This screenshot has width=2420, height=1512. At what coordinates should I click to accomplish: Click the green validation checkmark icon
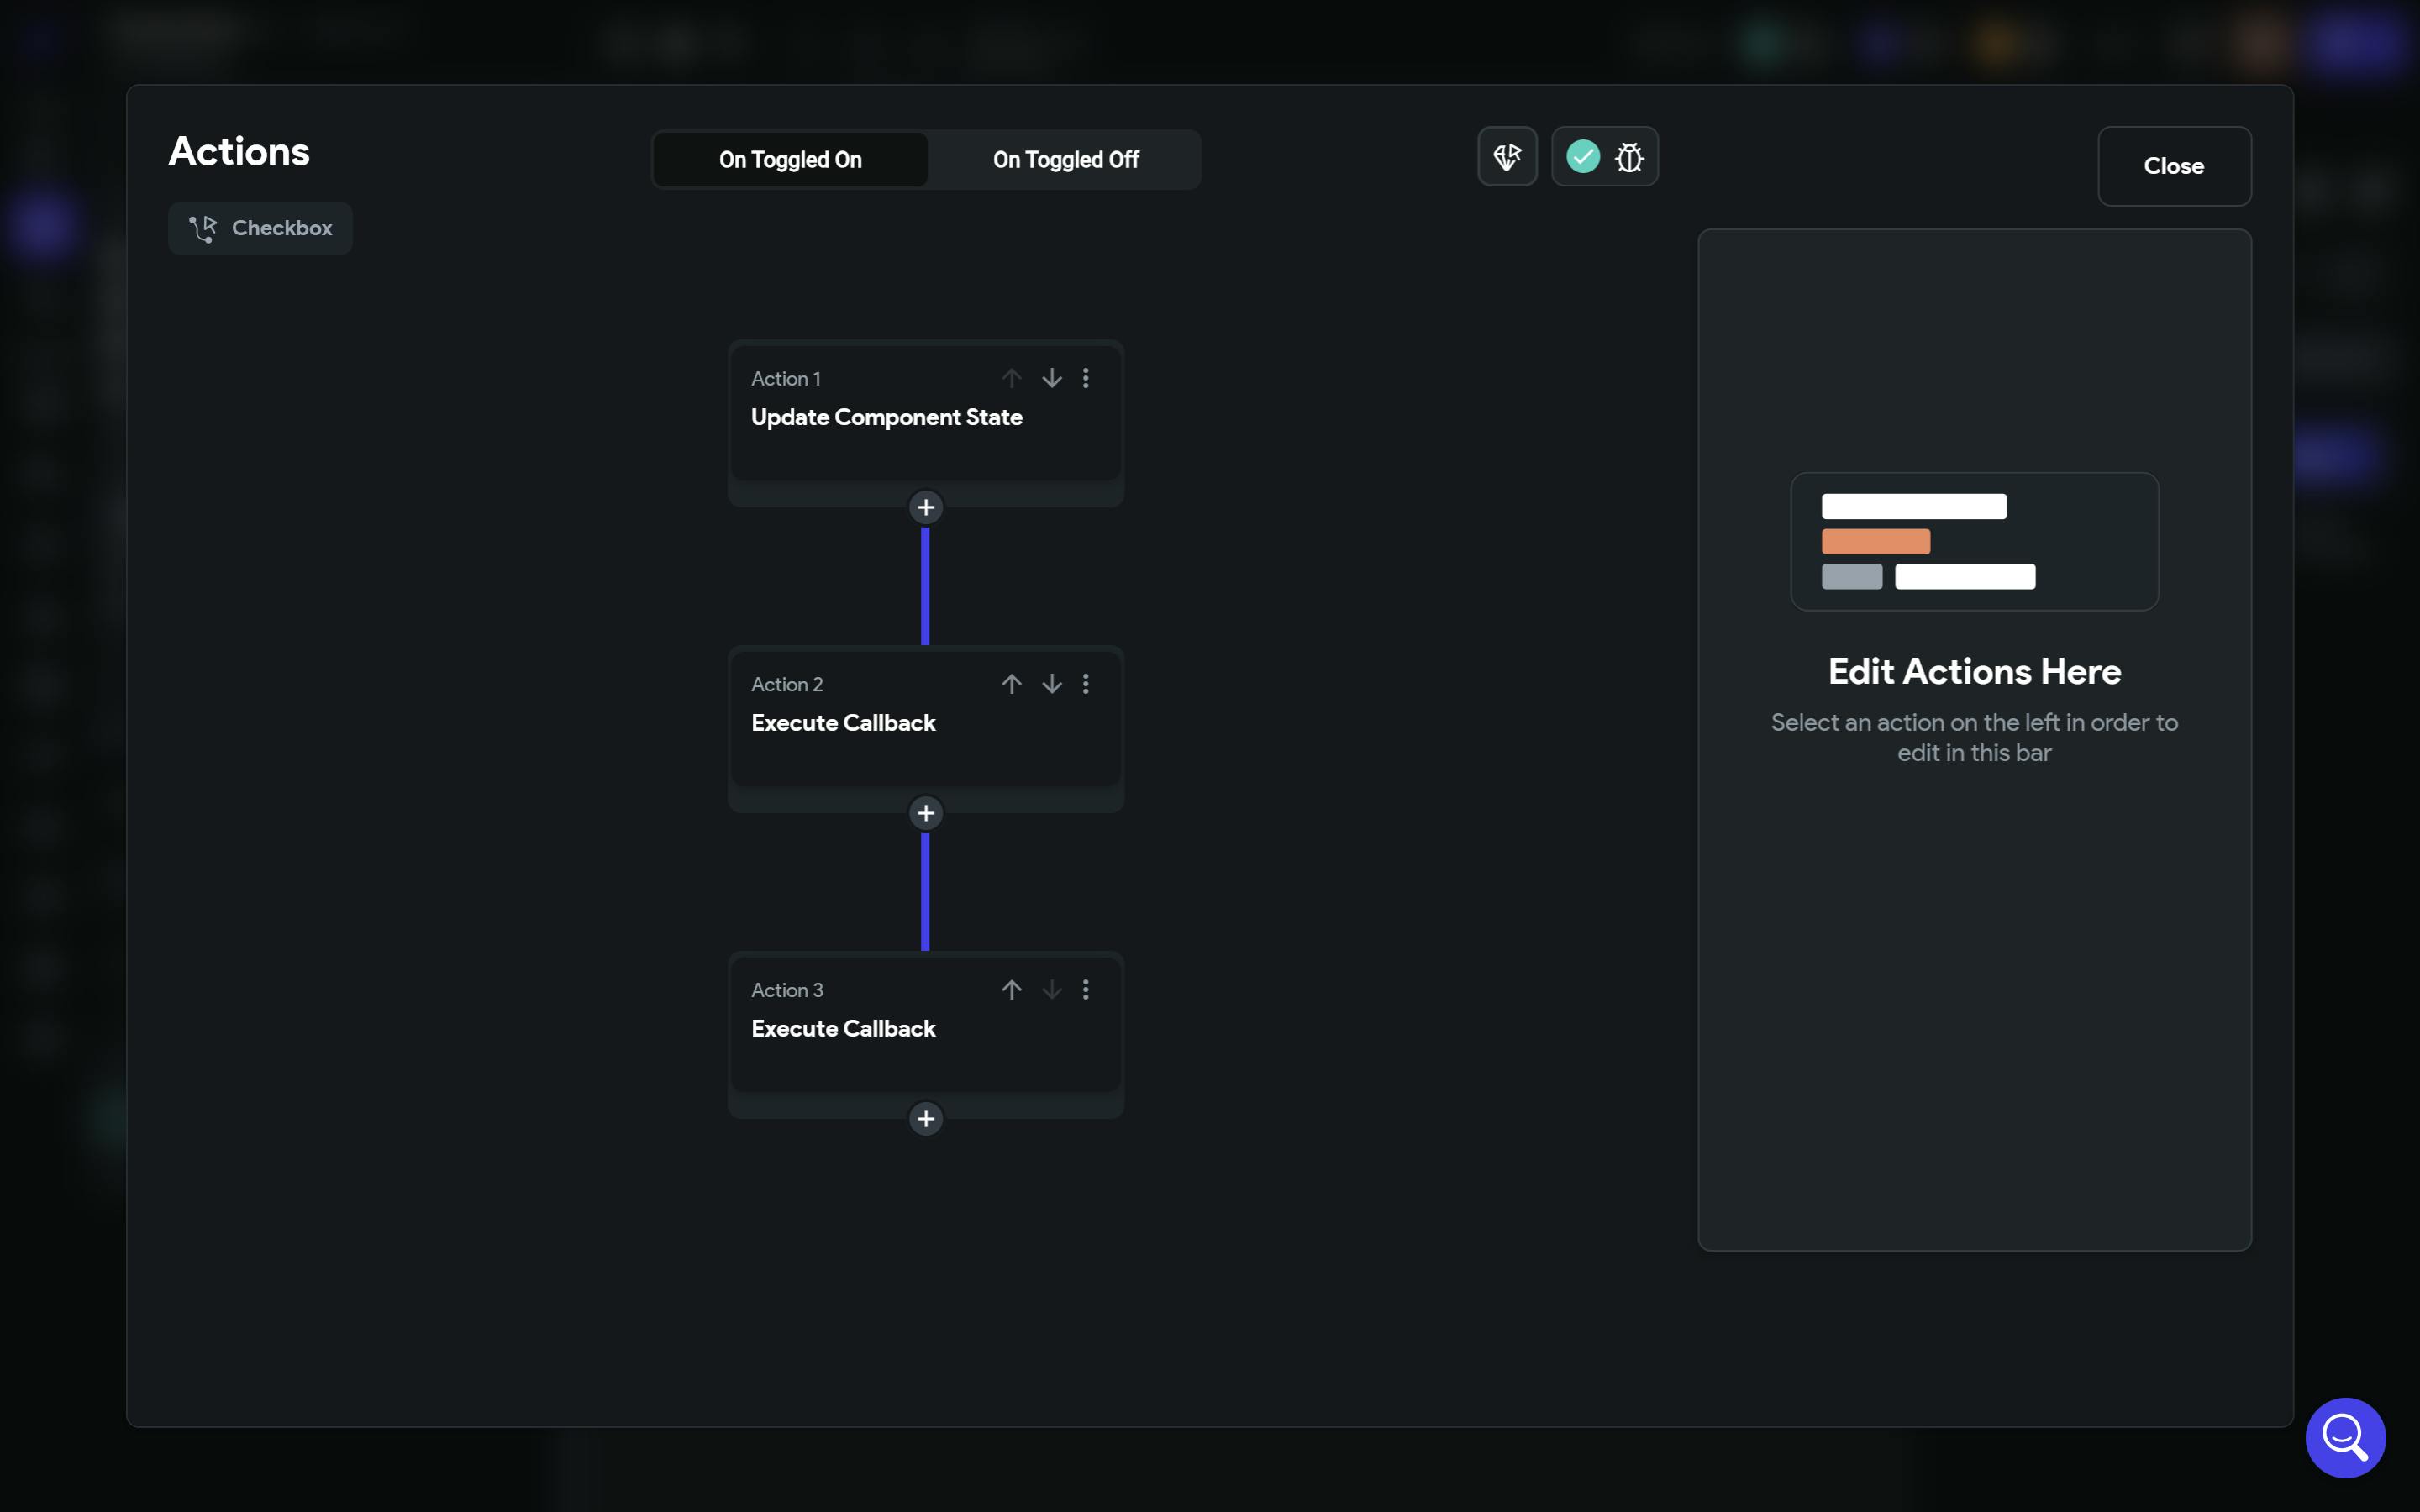pyautogui.click(x=1582, y=157)
